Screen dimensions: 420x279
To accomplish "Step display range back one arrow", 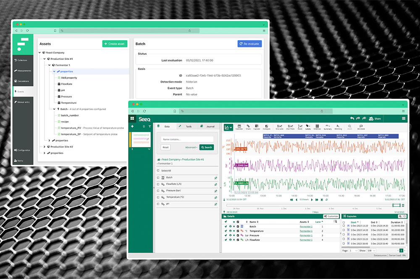I will 297,200.
